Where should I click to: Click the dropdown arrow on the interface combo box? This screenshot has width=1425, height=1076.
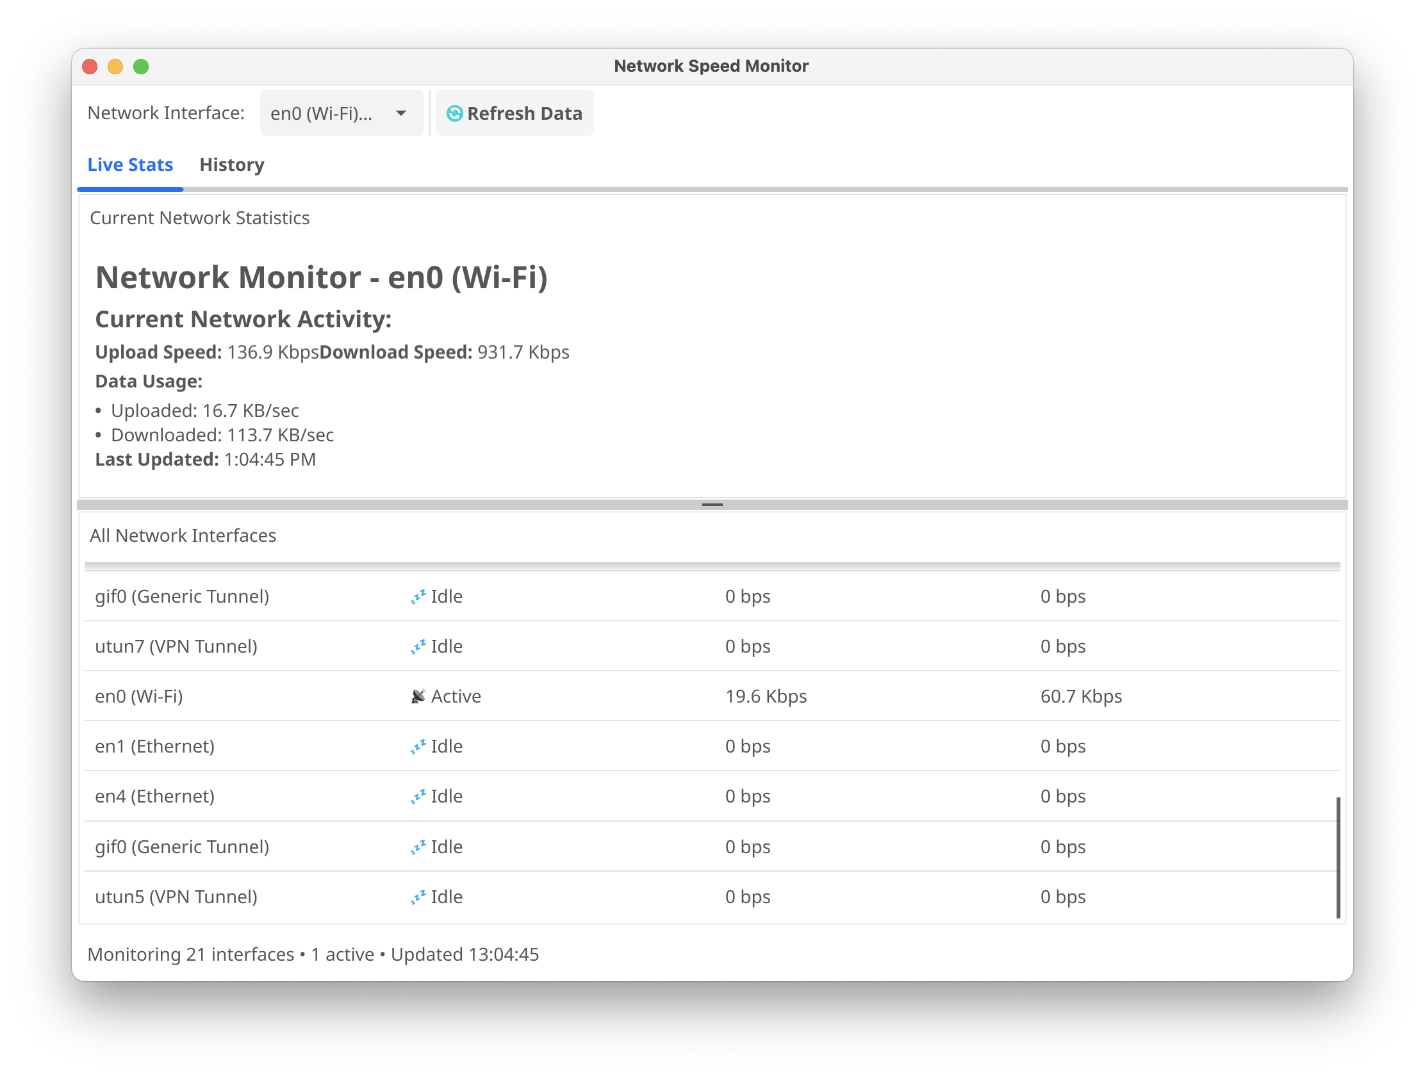pyautogui.click(x=400, y=113)
